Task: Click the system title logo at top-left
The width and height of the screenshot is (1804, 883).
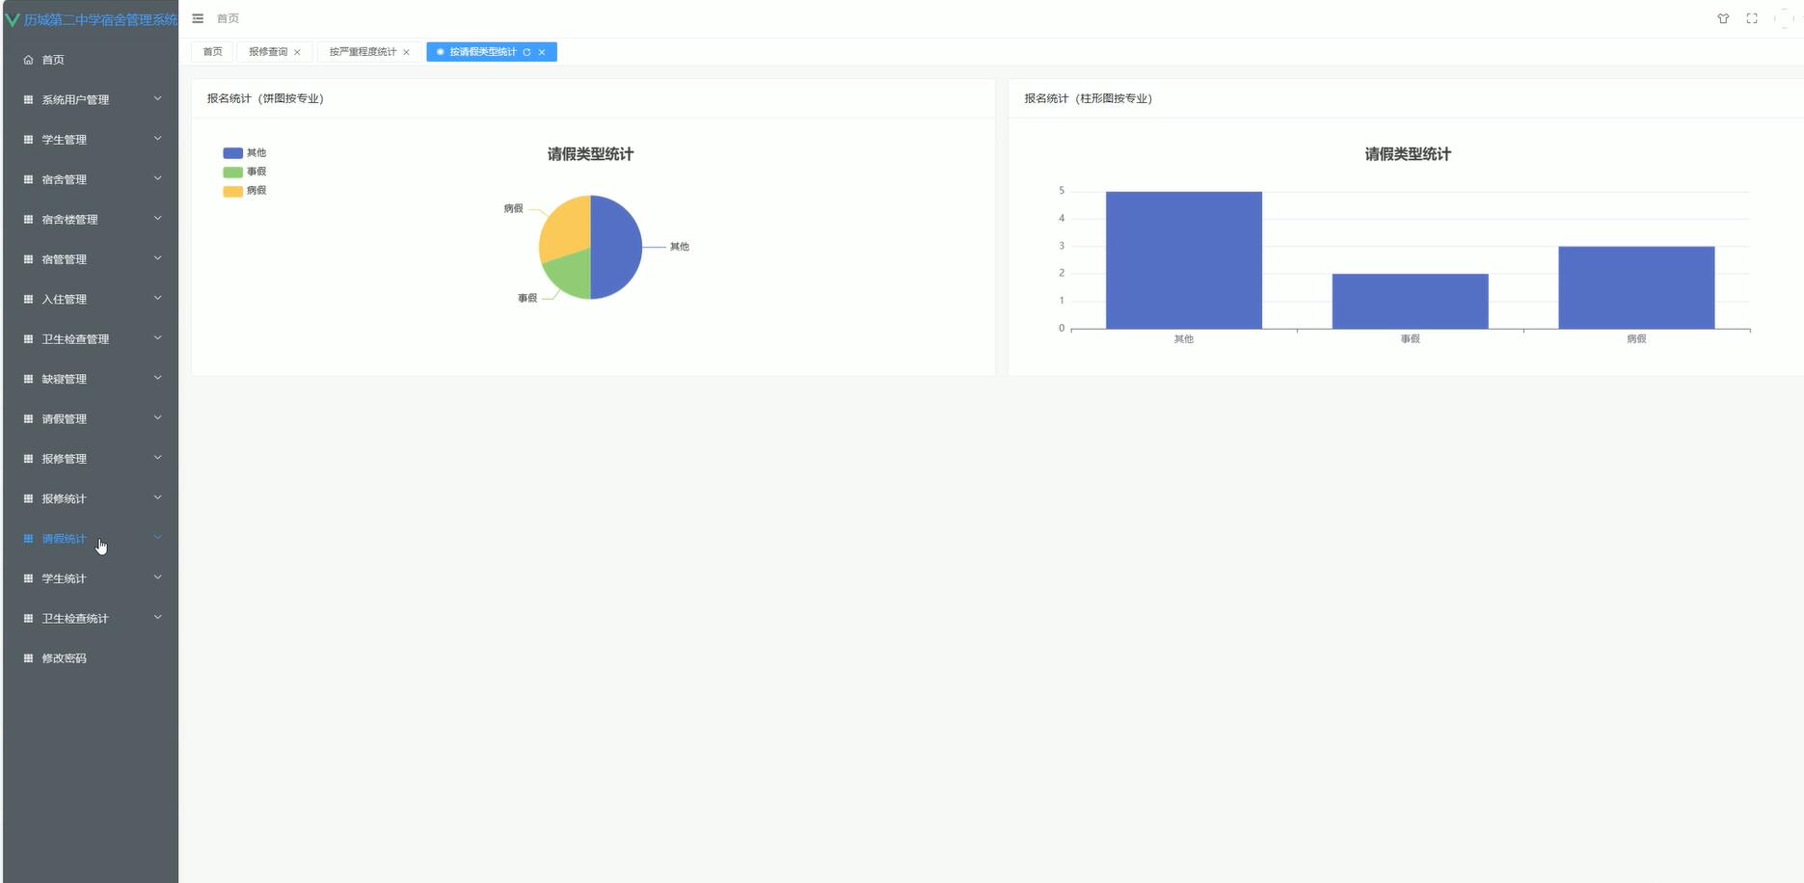Action: coord(92,19)
